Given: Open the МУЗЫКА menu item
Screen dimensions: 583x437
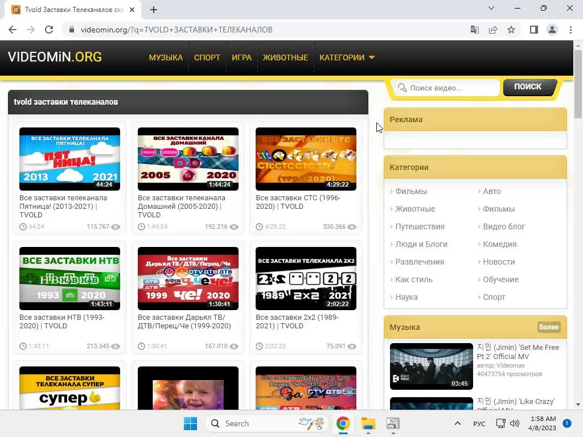Looking at the screenshot, I should click(x=166, y=57).
